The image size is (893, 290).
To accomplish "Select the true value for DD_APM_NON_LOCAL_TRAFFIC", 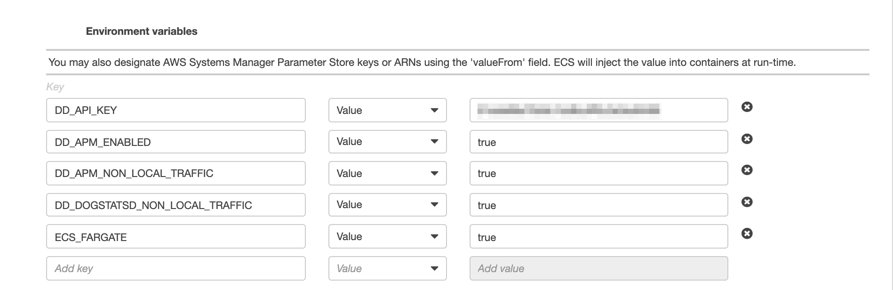I will point(598,173).
